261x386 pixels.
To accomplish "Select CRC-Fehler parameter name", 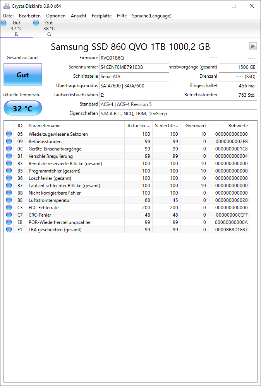I will tap(40, 215).
